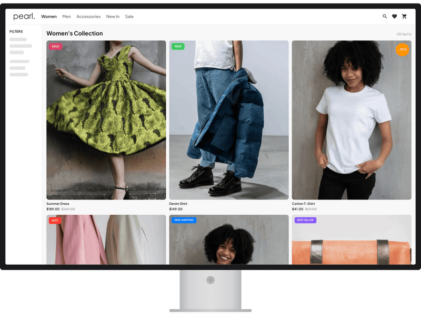Screen dimensions: 421x315
Task: Open the FILTERS panel header
Action: (15, 31)
